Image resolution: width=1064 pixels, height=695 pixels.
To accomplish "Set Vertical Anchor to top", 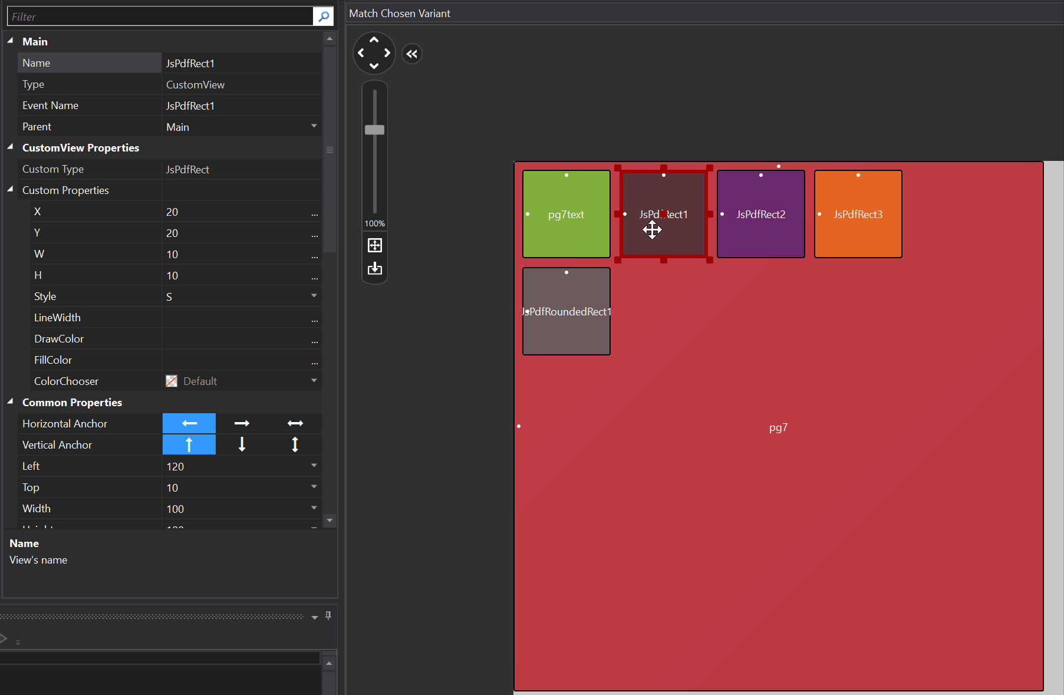I will click(x=189, y=444).
